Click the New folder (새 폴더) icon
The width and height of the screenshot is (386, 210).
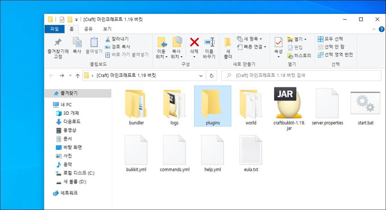(228, 42)
